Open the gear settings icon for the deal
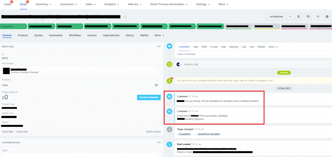The width and height of the screenshot is (332, 157). [327, 17]
